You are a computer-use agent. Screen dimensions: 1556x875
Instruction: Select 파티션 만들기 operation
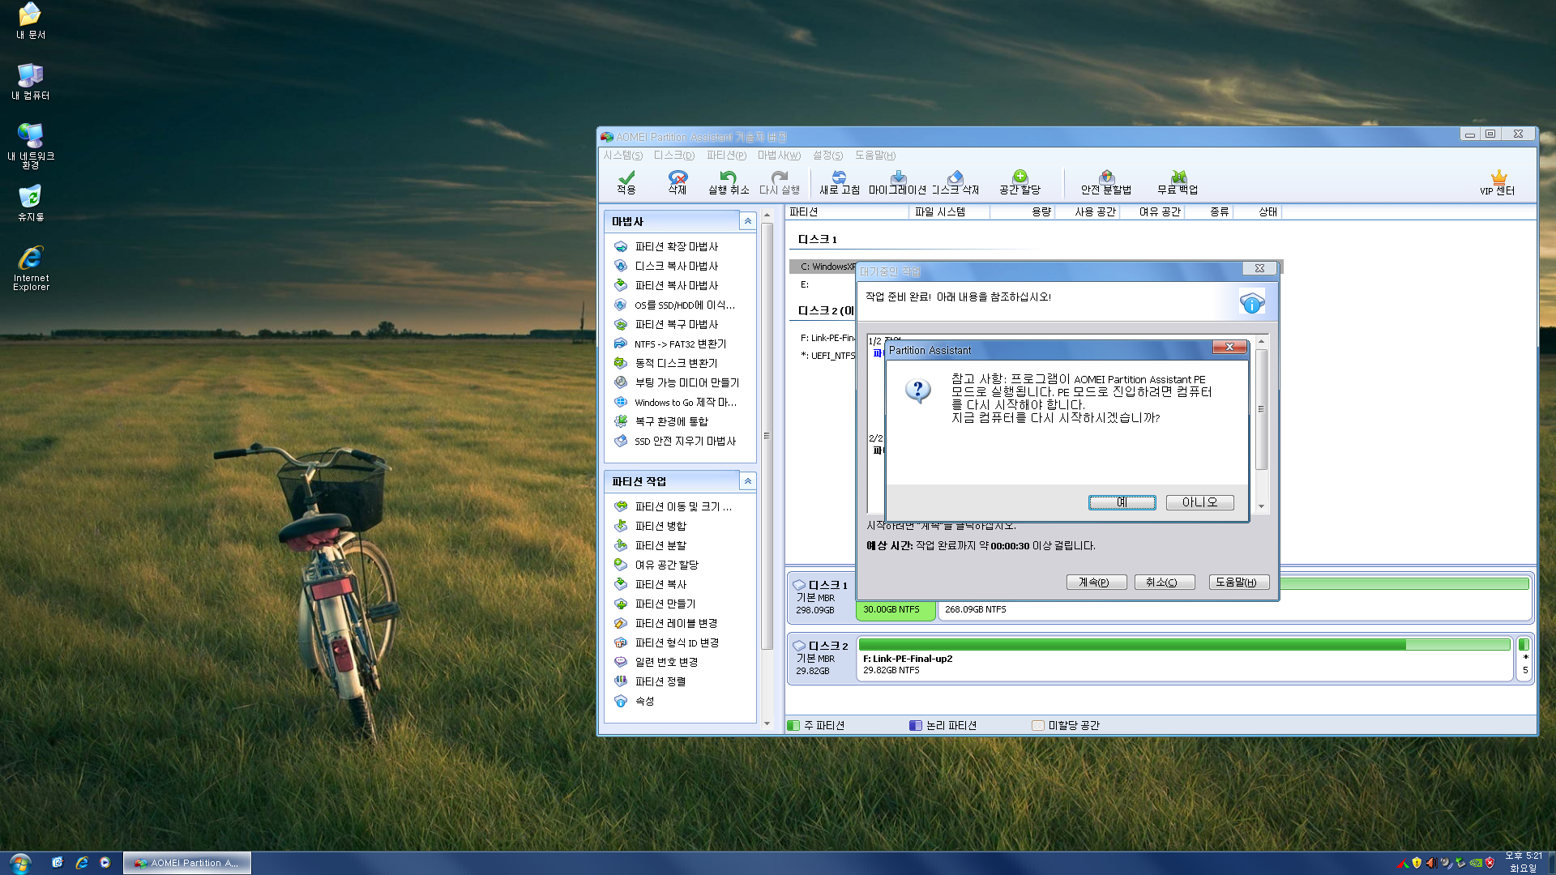tap(665, 604)
